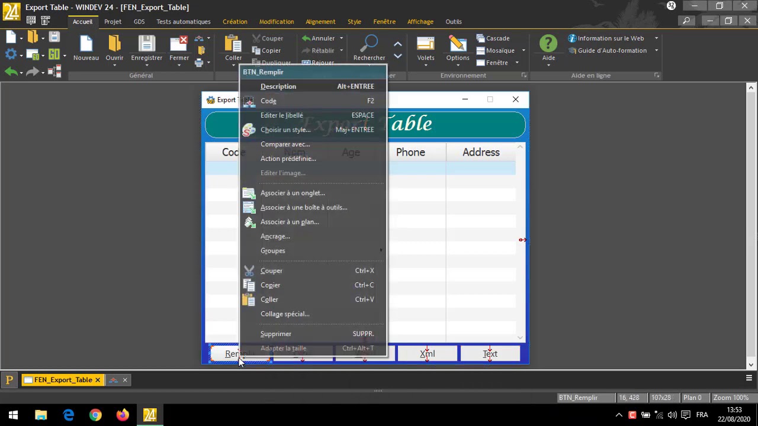Expand the Annuler dropdown arrow
The height and width of the screenshot is (426, 758).
coord(341,38)
